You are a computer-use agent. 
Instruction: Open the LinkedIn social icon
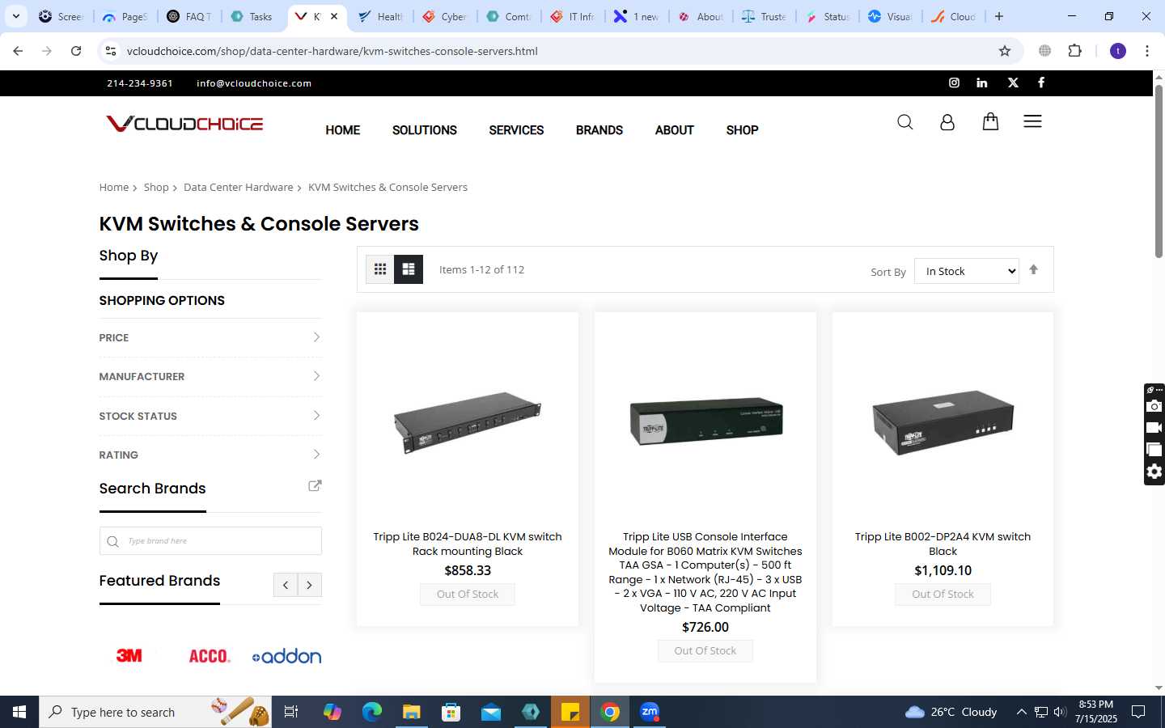pos(981,83)
